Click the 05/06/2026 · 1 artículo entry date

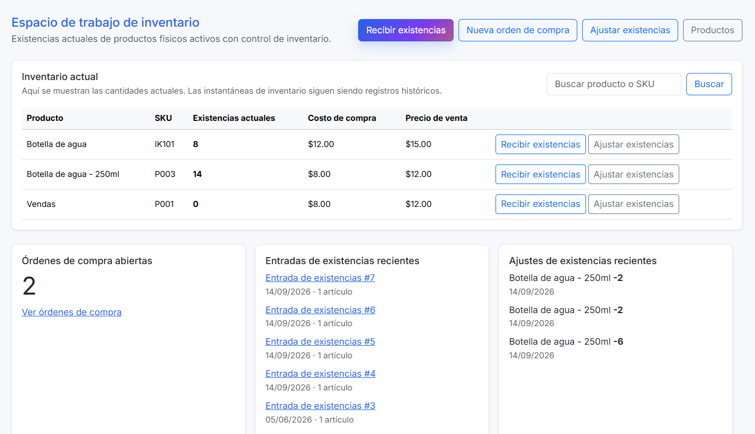click(x=310, y=420)
